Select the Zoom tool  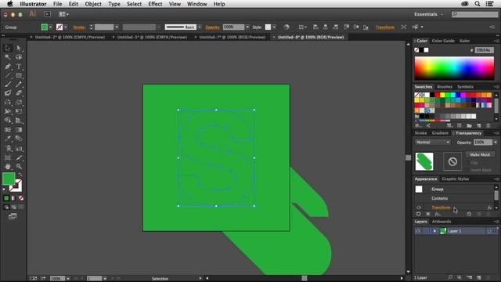(x=19, y=166)
